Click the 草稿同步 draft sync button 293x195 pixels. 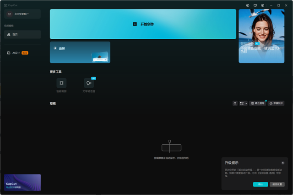tap(276, 104)
